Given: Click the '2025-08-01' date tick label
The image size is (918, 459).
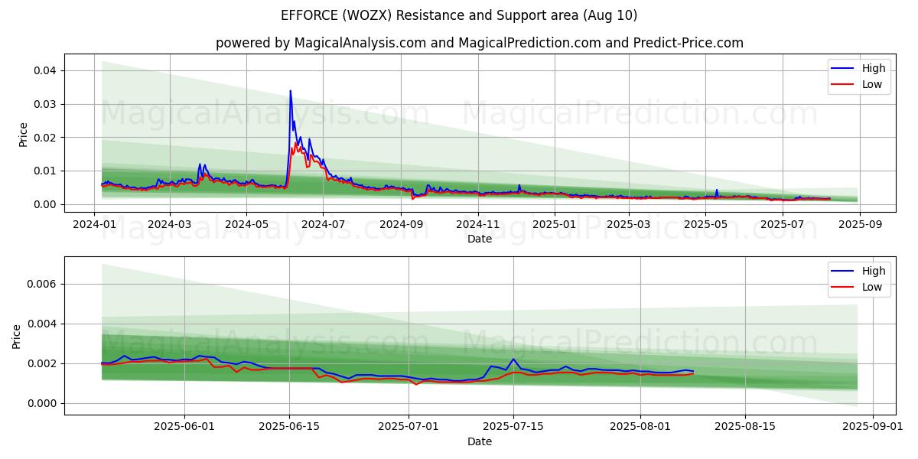Looking at the screenshot, I should (x=640, y=426).
